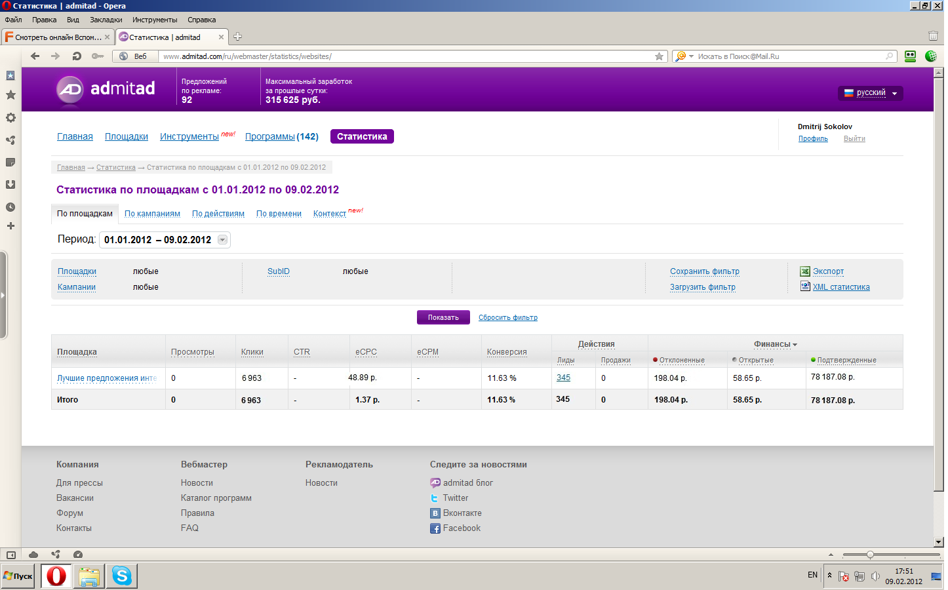The height and width of the screenshot is (590, 948).
Task: Open Windows Explorer from the taskbar
Action: pyautogui.click(x=89, y=576)
